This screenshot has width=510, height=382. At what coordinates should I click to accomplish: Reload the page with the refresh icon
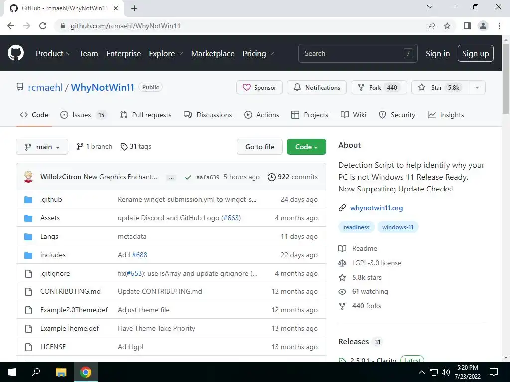43,26
